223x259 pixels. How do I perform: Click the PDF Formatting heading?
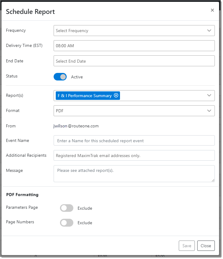coord(22,195)
